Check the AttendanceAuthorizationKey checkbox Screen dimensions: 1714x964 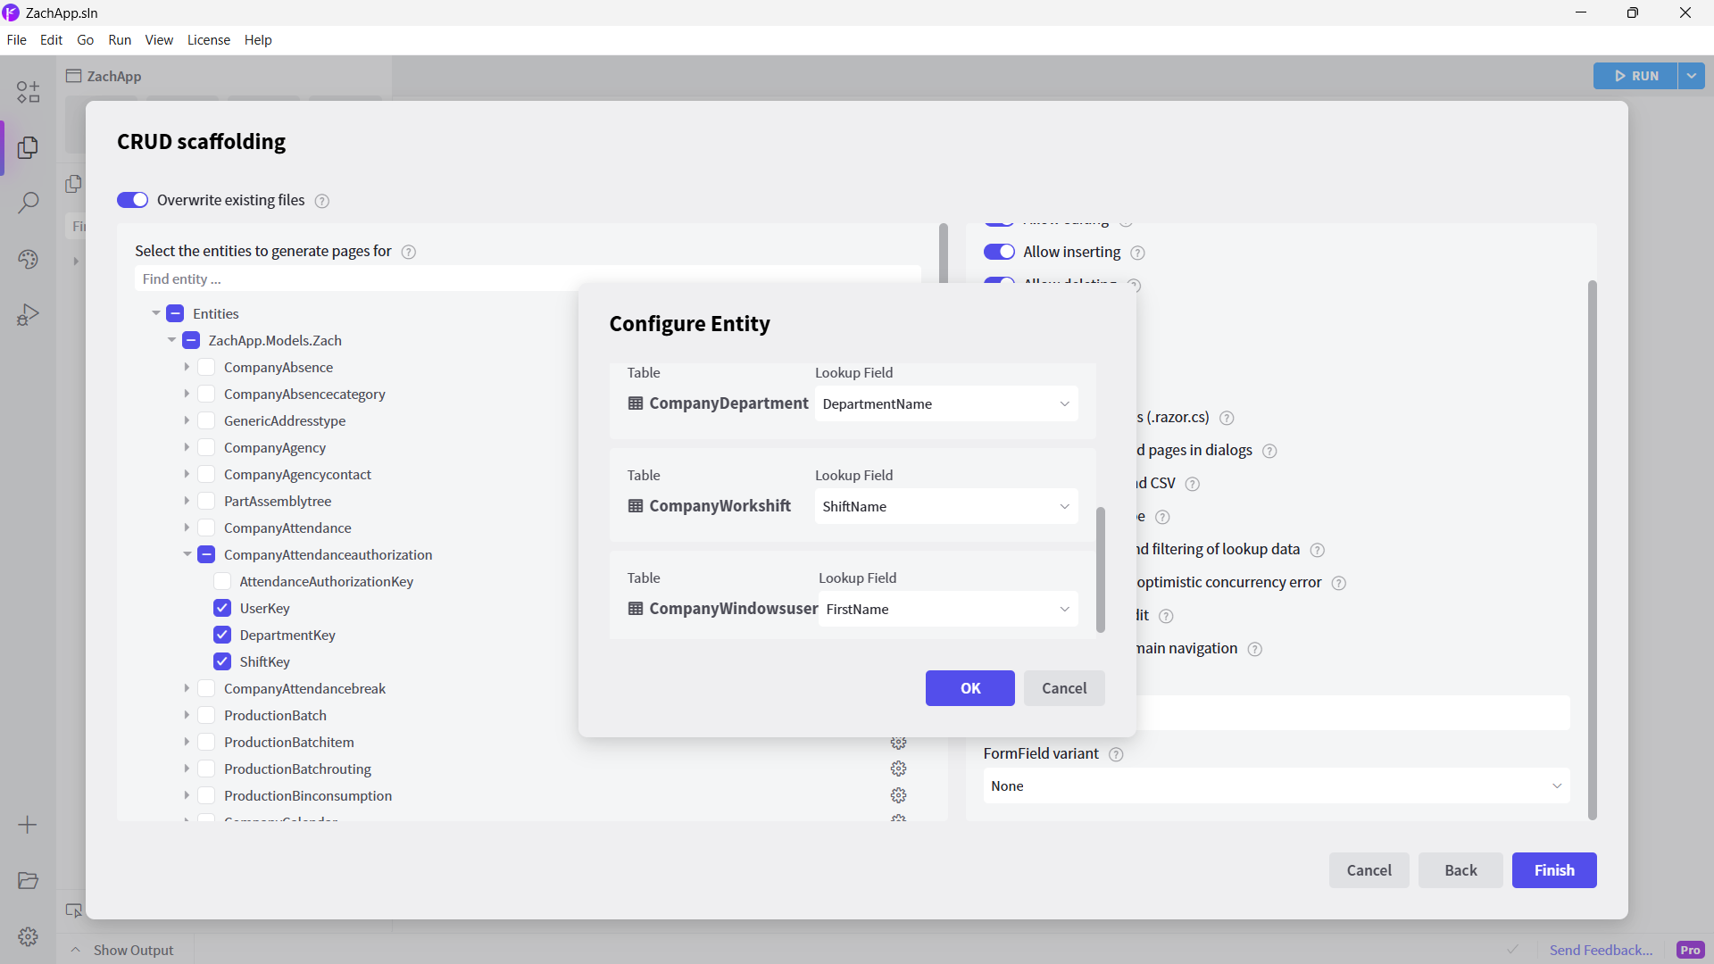222,581
